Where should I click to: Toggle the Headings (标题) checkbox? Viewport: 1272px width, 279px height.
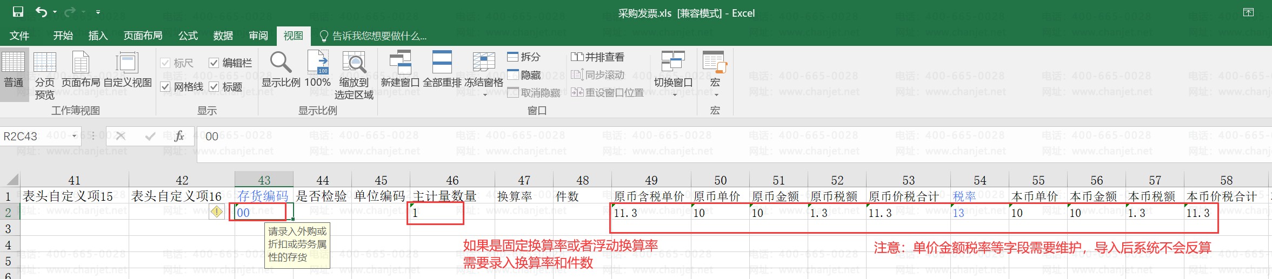(214, 87)
